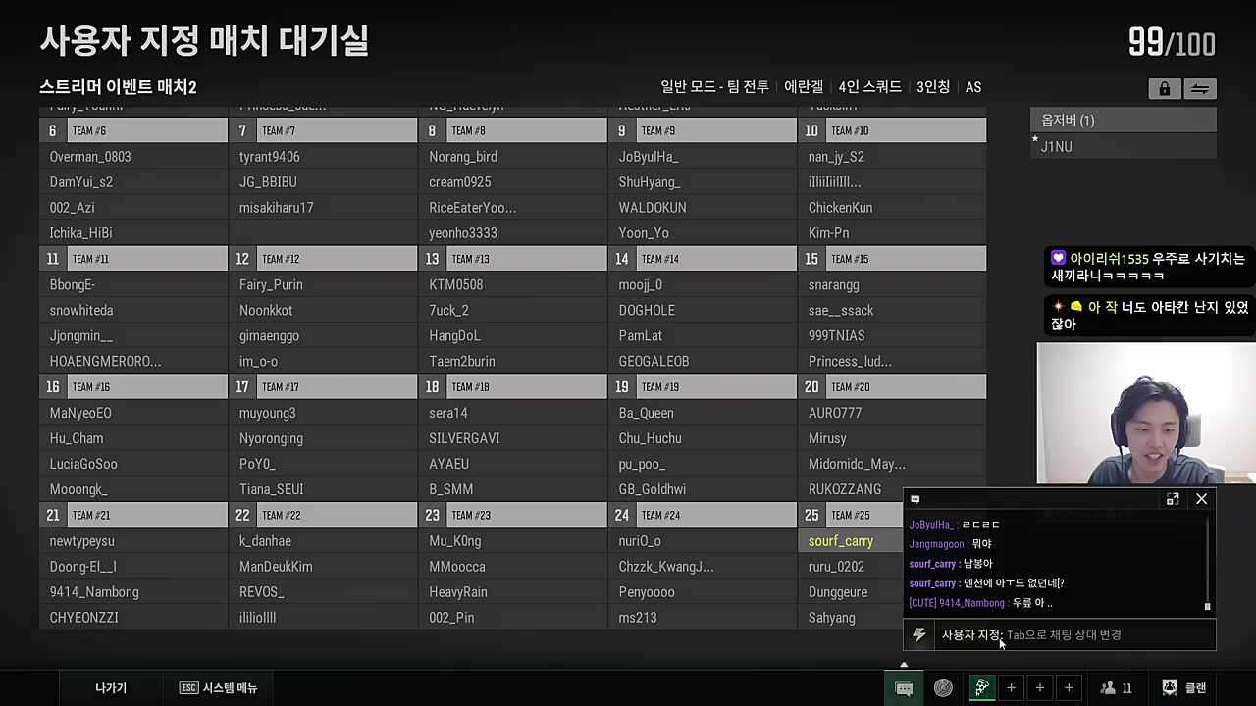Click the last empty plus party slot
The image size is (1256, 706).
1069,688
